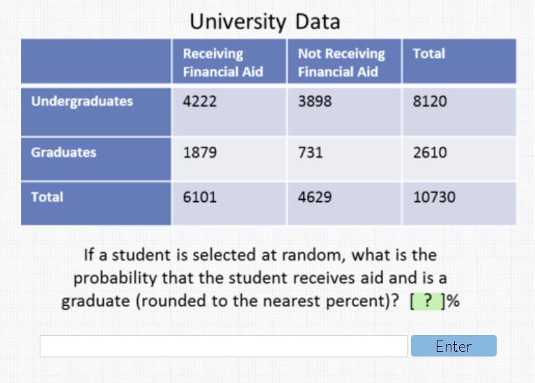This screenshot has height=383, width=535.
Task: Select the receiving aid total 6101
Action: tap(200, 197)
